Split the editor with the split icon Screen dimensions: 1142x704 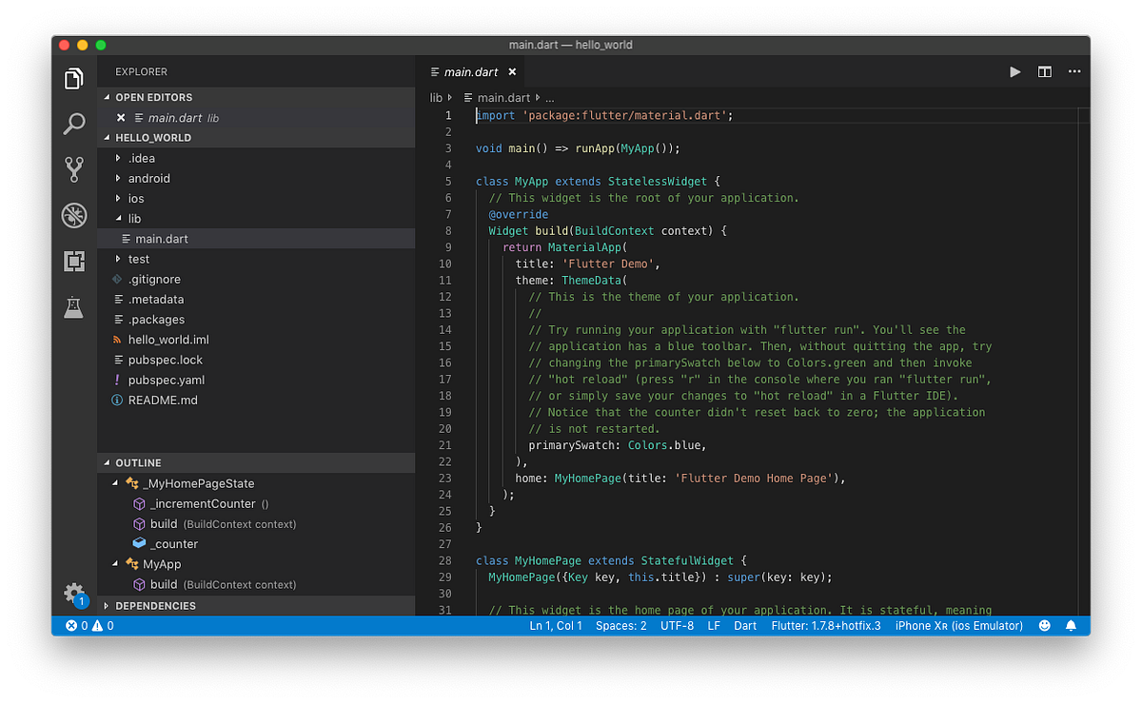pos(1043,71)
